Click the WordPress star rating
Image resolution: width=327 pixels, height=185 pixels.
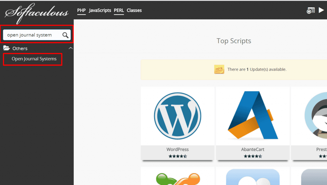pyautogui.click(x=178, y=156)
